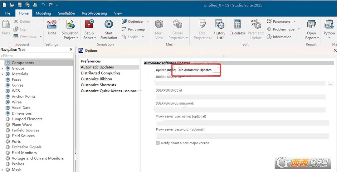Image resolution: width=337 pixels, height=172 pixels.
Task: Select Anchor Points in navigation tree
Action: click(x=24, y=96)
